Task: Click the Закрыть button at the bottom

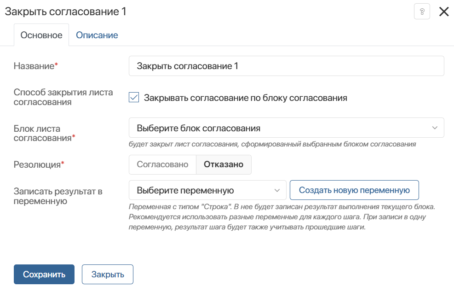Action: [108, 274]
